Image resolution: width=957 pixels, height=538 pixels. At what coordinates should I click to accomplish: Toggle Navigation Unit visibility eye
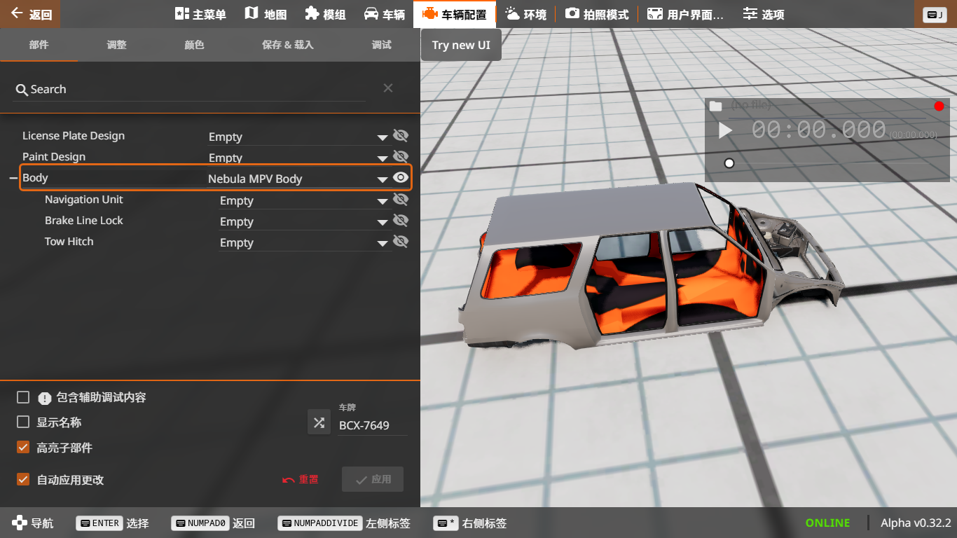pos(401,200)
